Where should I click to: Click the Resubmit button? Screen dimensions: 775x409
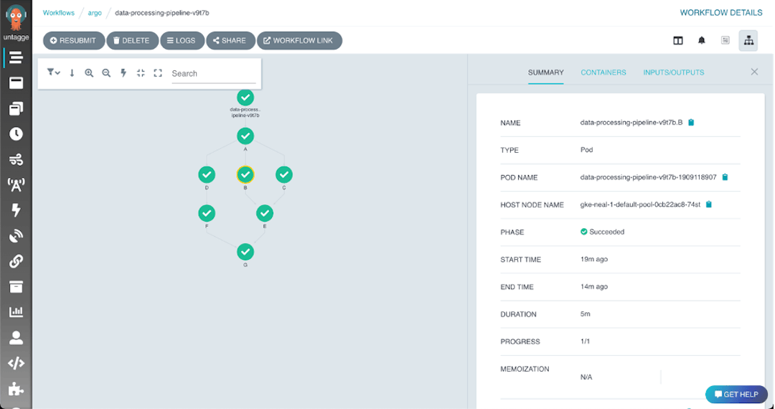pyautogui.click(x=74, y=41)
